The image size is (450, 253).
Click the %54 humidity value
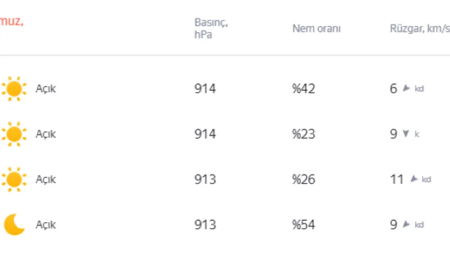(x=303, y=225)
